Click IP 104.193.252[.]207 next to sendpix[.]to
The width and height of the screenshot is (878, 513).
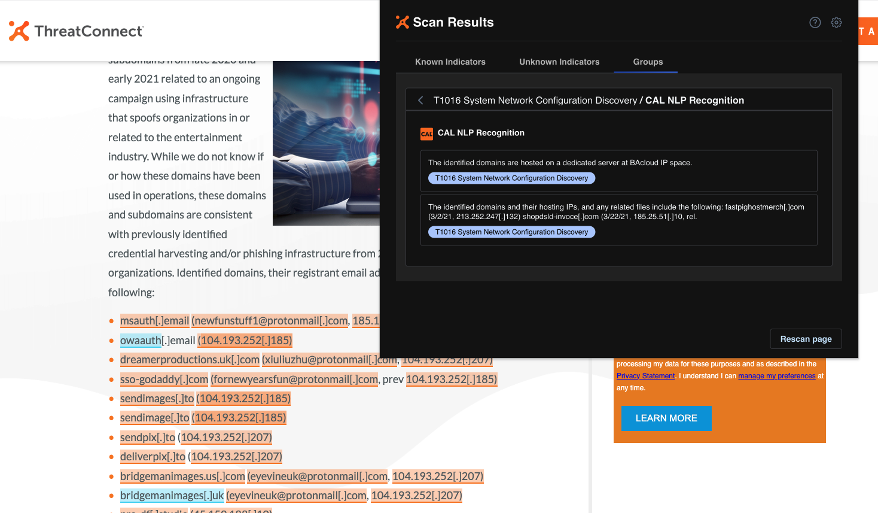[x=227, y=438]
